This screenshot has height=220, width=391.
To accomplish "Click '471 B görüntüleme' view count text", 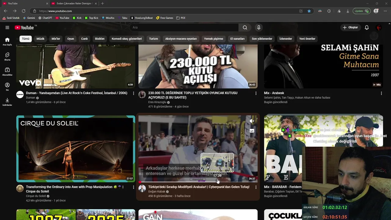I will (x=160, y=107).
